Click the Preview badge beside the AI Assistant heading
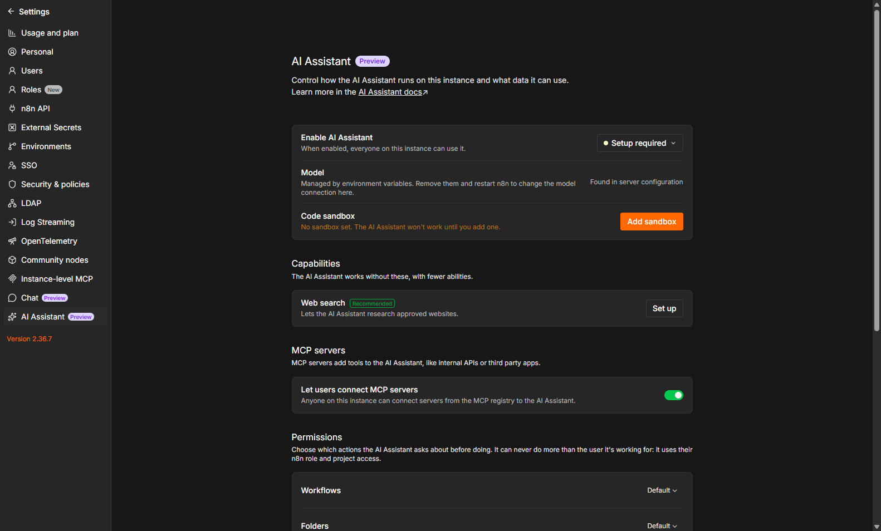 (x=373, y=61)
